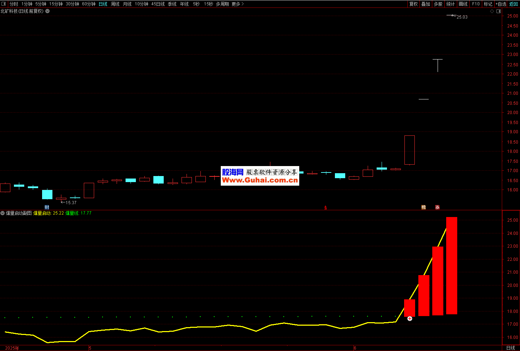Click the 返回 back button
Image resolution: width=520 pixels, height=351 pixels.
click(x=514, y=4)
